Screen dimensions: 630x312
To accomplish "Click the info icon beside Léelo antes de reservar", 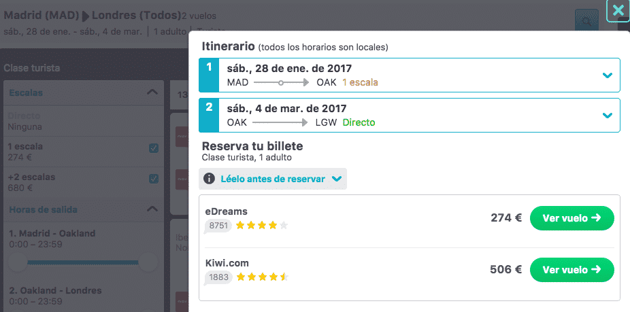I will coord(209,179).
